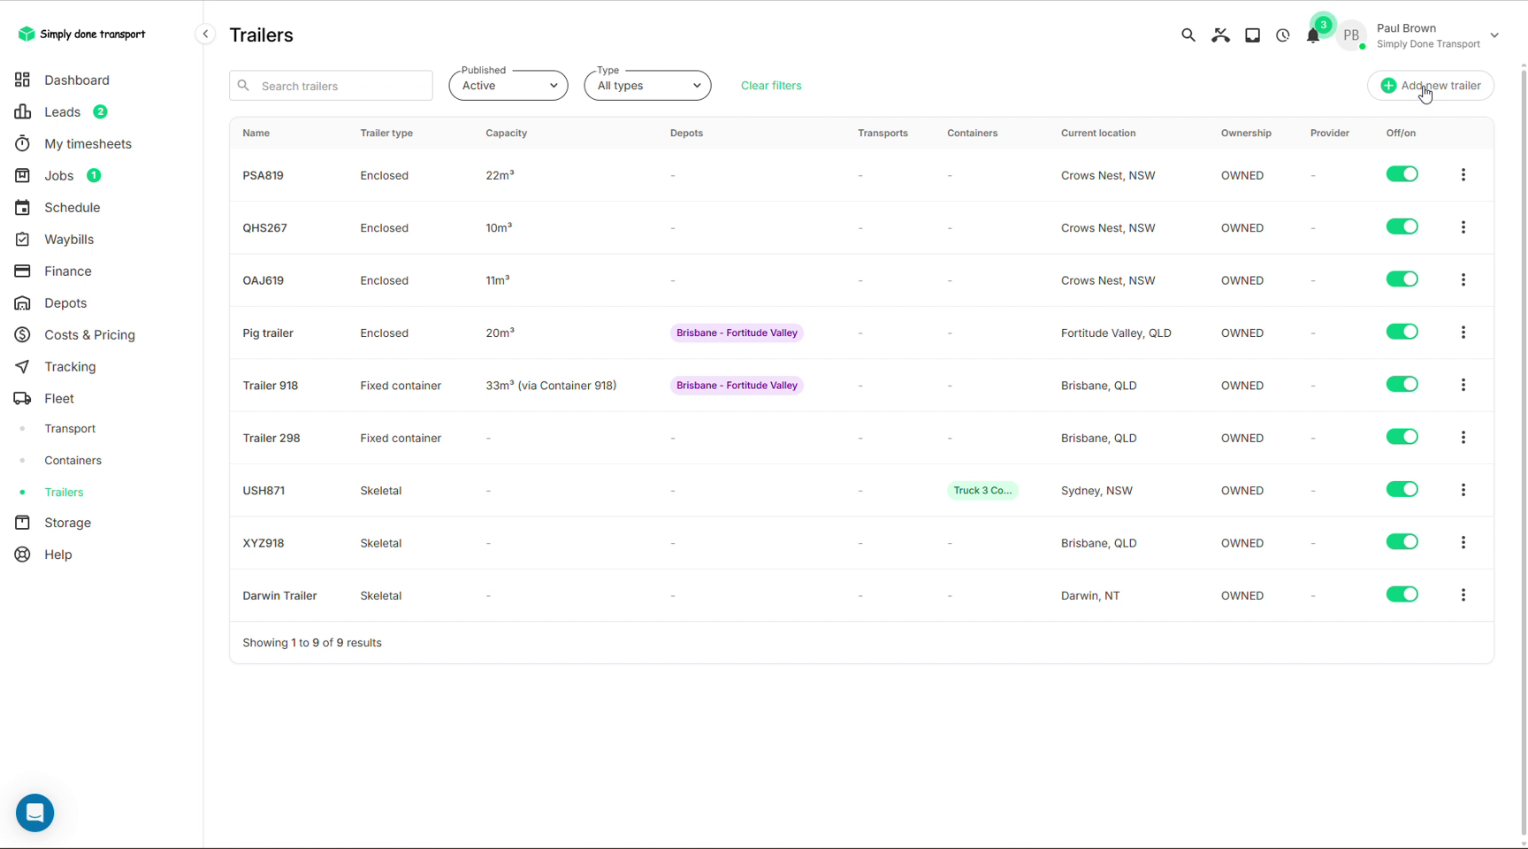1528x849 pixels.
Task: Select Transport under Fleet
Action: point(70,428)
